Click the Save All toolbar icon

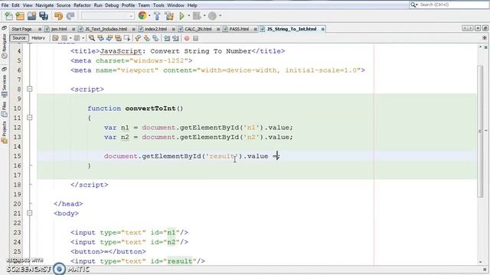(44, 16)
